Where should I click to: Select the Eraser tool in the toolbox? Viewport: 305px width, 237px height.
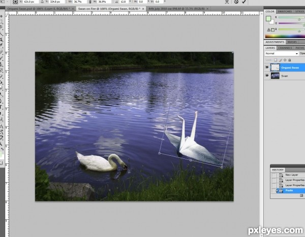(x=1, y=76)
